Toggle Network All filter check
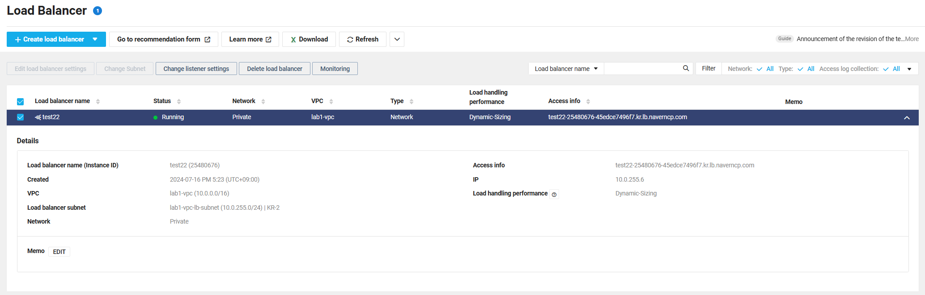 760,69
